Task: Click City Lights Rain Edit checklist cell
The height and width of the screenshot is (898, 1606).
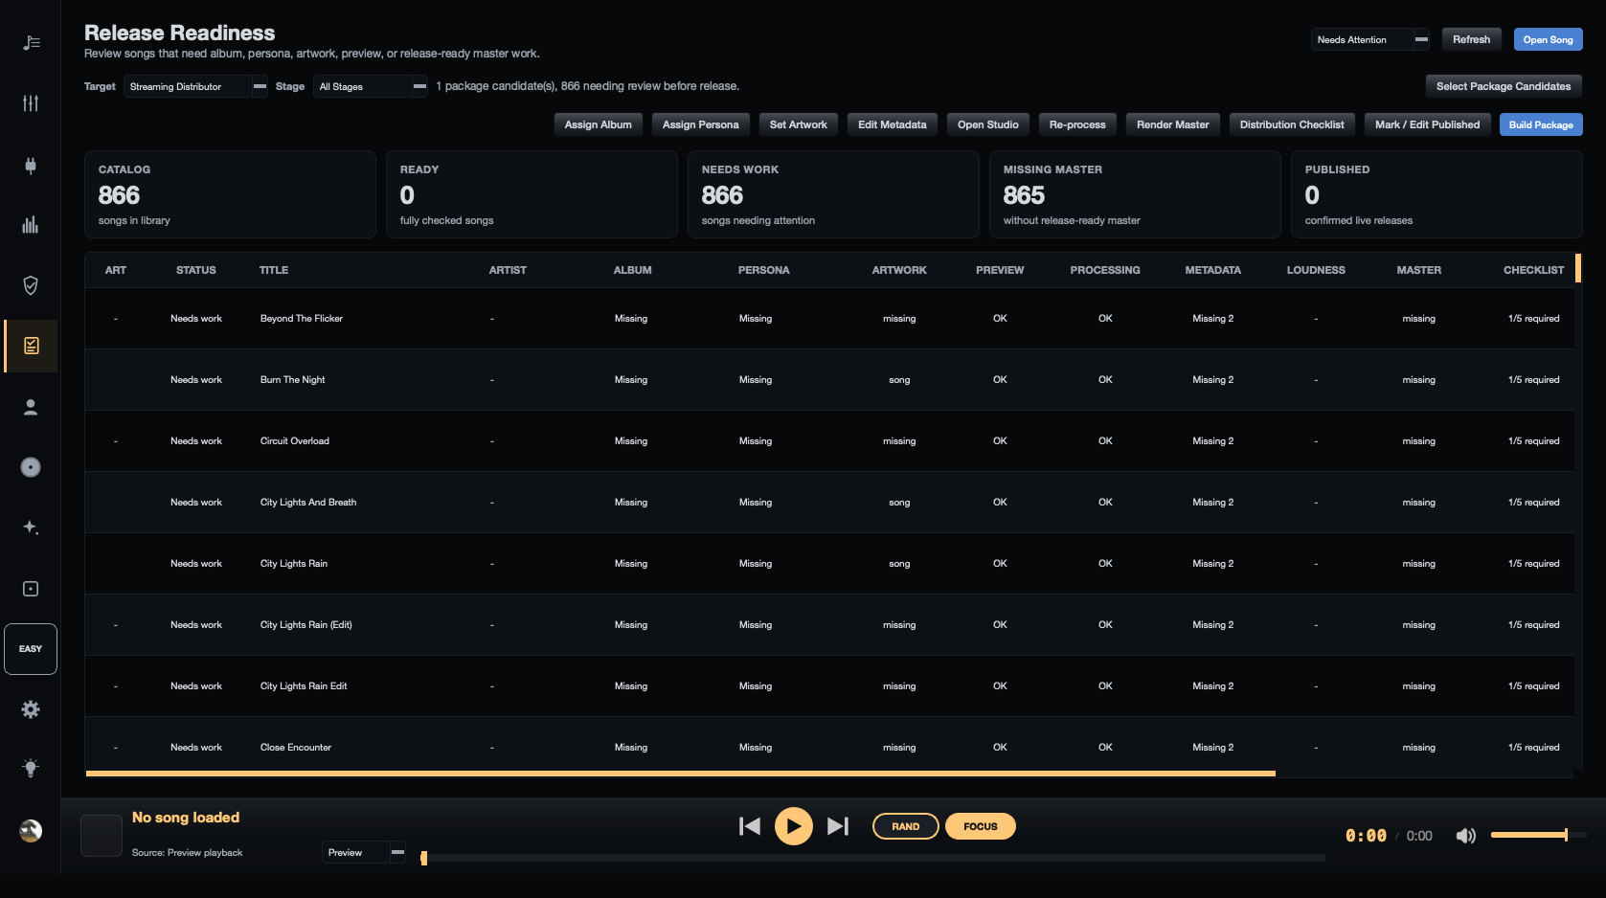Action: (1533, 686)
